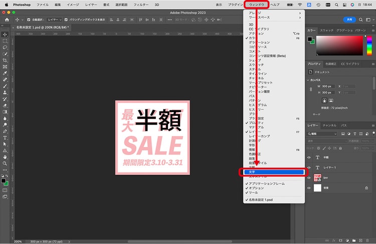The image size is (376, 244).
Task: Click the Change Screen Mode icon
Action: pos(5,196)
